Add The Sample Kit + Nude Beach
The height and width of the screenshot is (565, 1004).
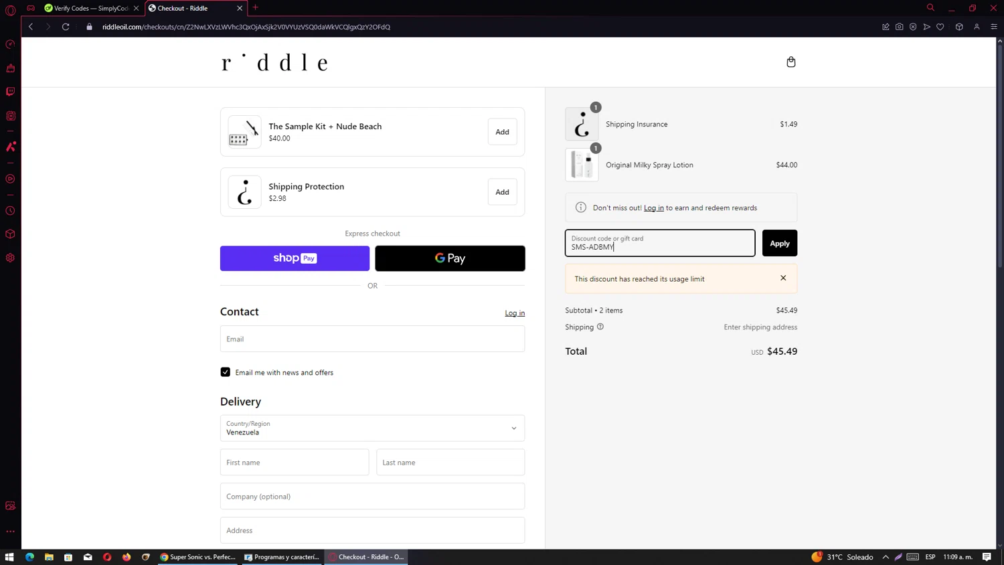click(x=502, y=132)
